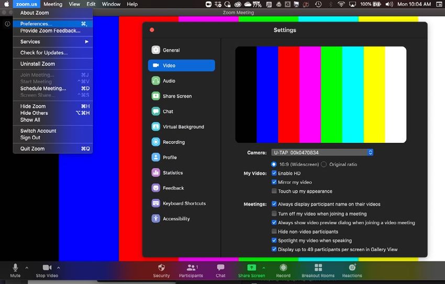
Task: Choose About Zoom menu entry
Action: click(53, 13)
